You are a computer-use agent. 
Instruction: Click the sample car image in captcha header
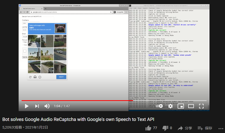click(60, 28)
